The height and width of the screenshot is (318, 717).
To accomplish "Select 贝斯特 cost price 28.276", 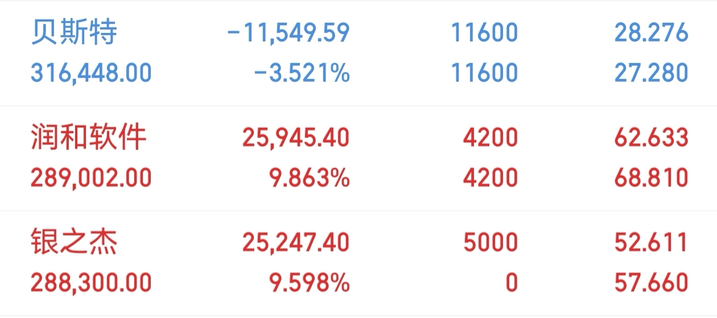I will [651, 33].
